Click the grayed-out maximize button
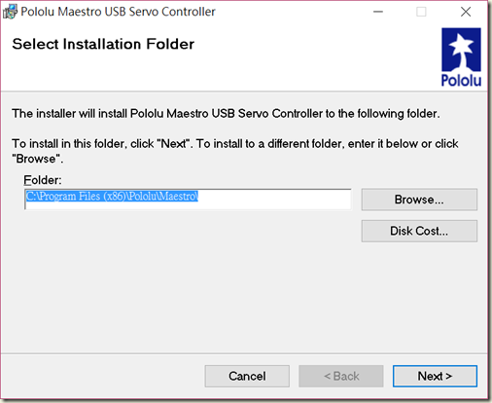 [421, 12]
